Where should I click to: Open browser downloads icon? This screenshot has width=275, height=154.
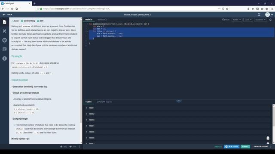[248, 9]
